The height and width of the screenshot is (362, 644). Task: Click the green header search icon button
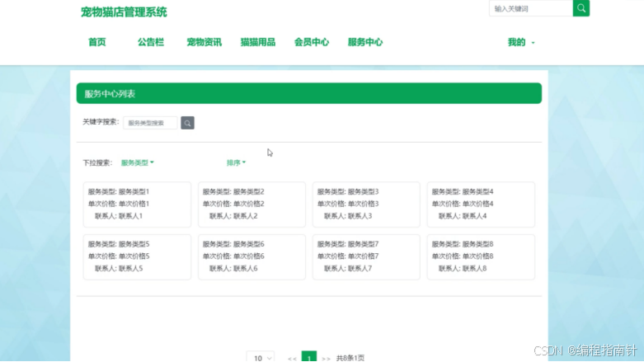point(581,8)
